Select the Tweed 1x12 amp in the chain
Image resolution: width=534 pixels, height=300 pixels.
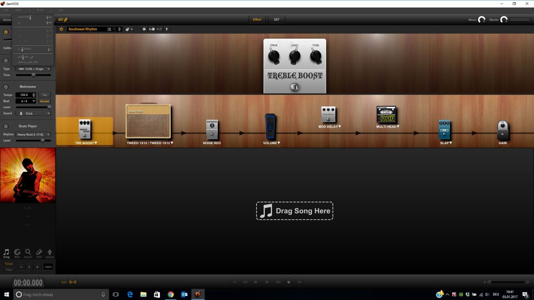(x=148, y=121)
